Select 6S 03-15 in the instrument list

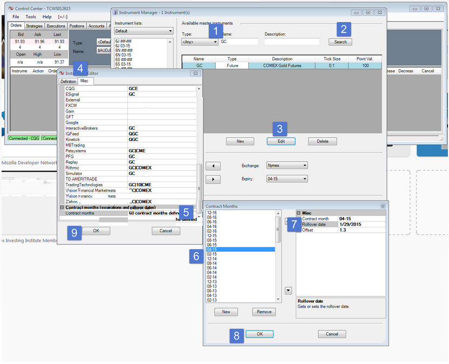(x=123, y=64)
